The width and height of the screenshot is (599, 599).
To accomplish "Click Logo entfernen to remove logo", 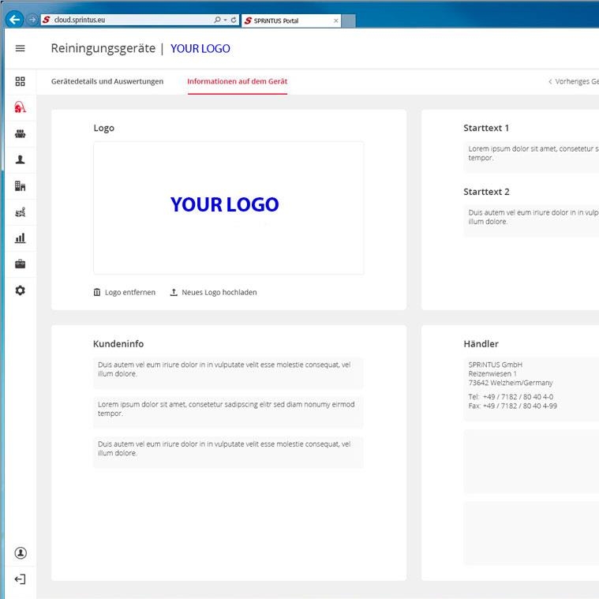I will (125, 292).
